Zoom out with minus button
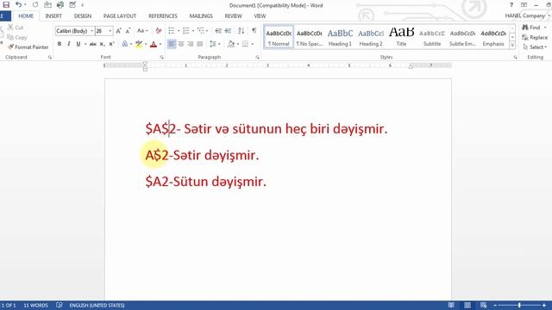 click(x=495, y=305)
